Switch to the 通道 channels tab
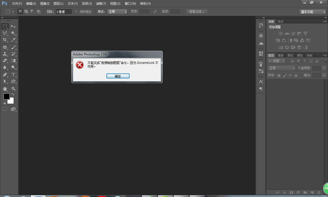This screenshot has height=197, width=328. (x=281, y=55)
